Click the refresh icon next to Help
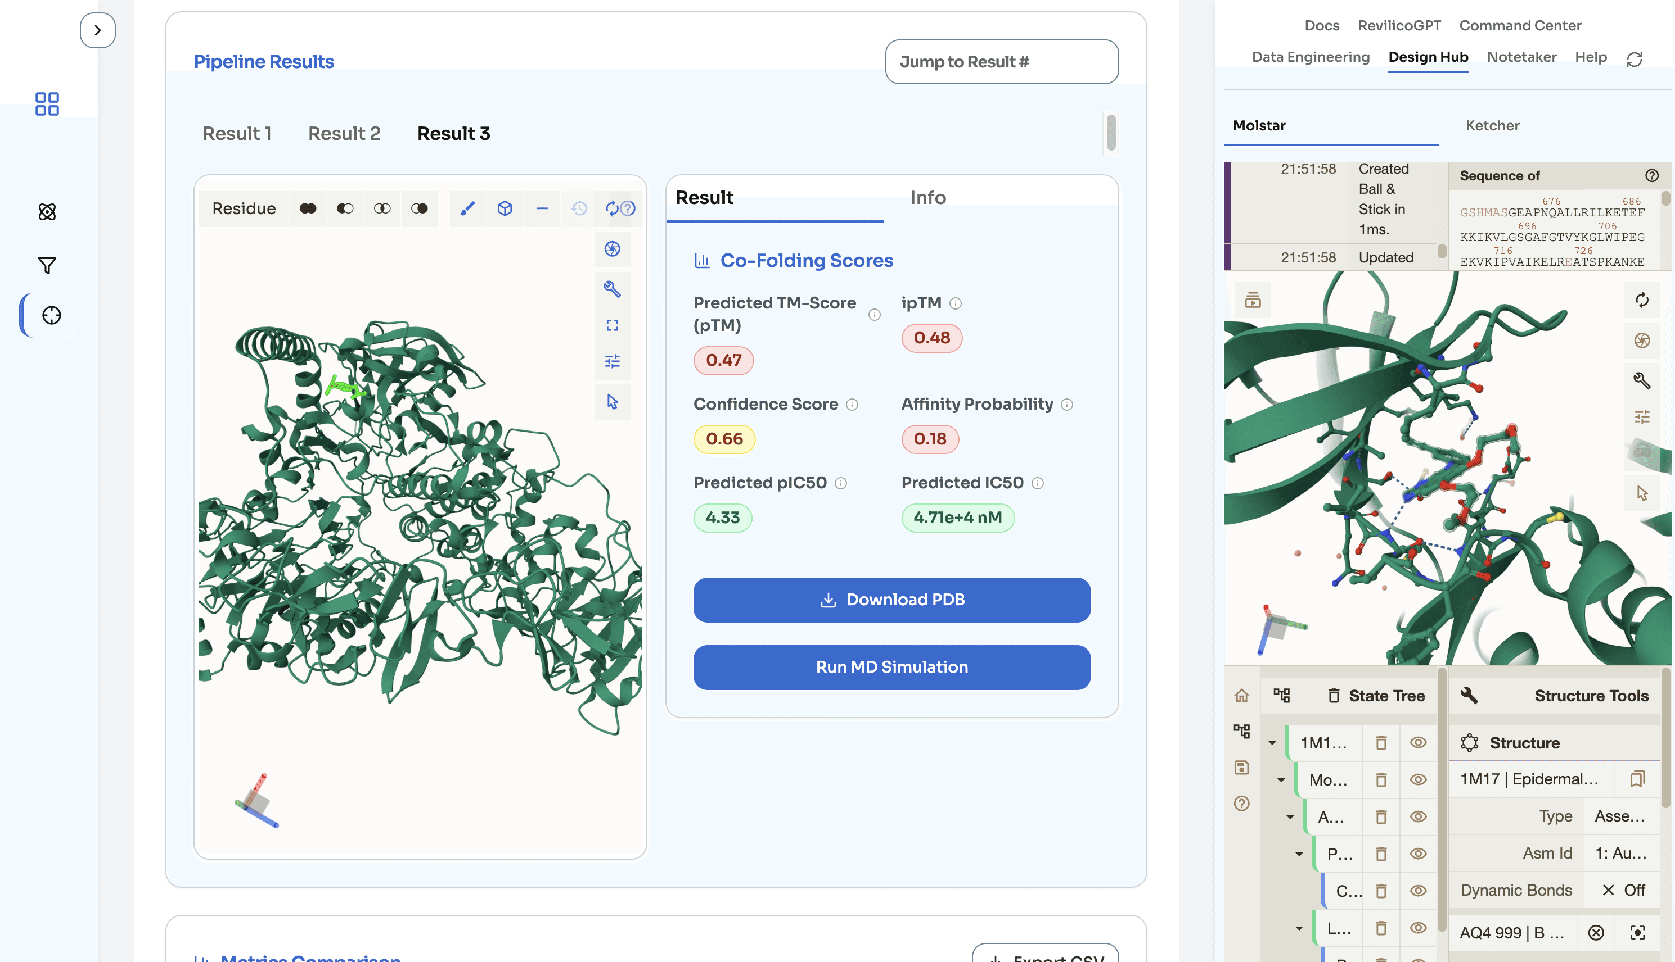The image size is (1675, 962). click(1635, 59)
